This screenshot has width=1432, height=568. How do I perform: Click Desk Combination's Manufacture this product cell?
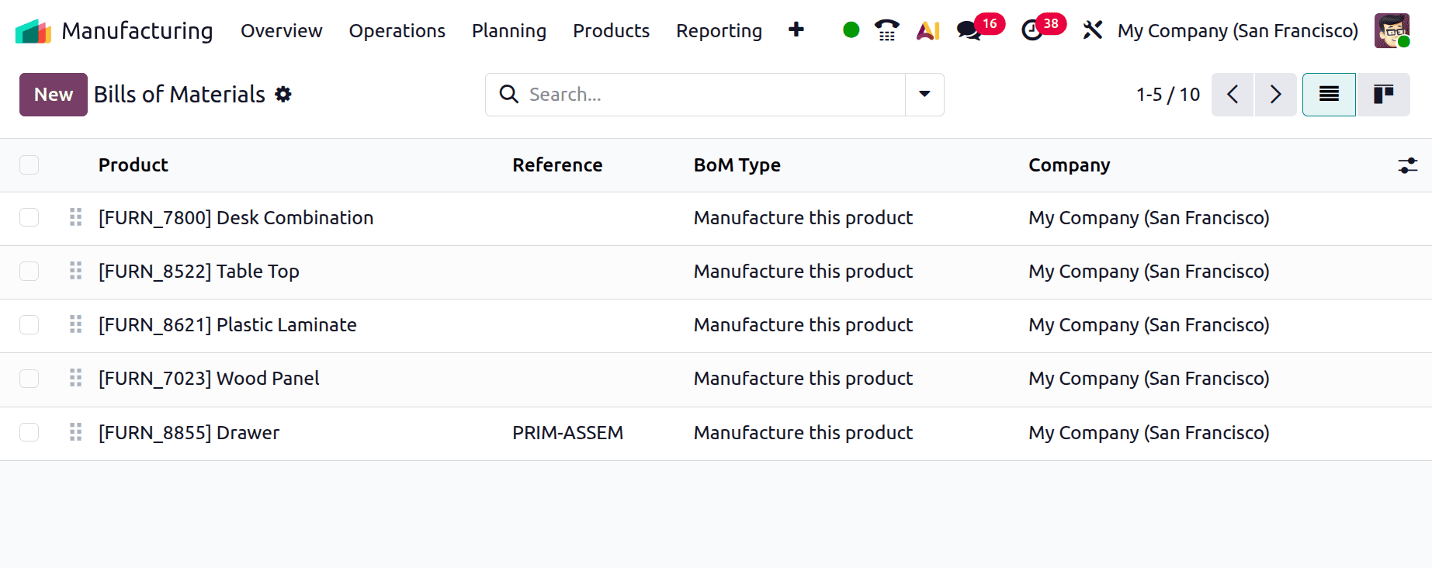803,218
